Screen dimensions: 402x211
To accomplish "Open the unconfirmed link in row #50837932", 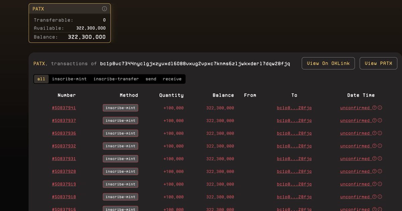I will (x=355, y=146).
